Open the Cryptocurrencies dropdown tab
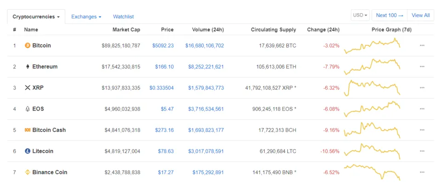 36,17
